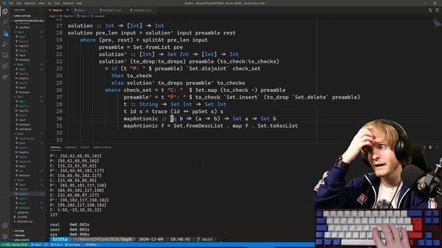
Task: Click the terminal output line showing 127
Action: click(54, 215)
